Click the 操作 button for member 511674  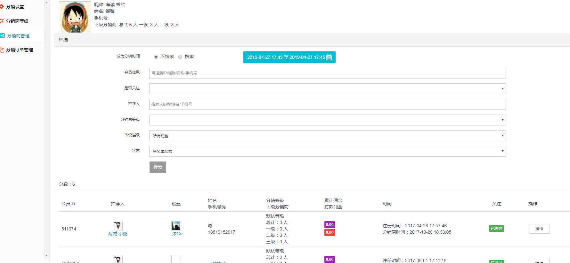point(539,229)
